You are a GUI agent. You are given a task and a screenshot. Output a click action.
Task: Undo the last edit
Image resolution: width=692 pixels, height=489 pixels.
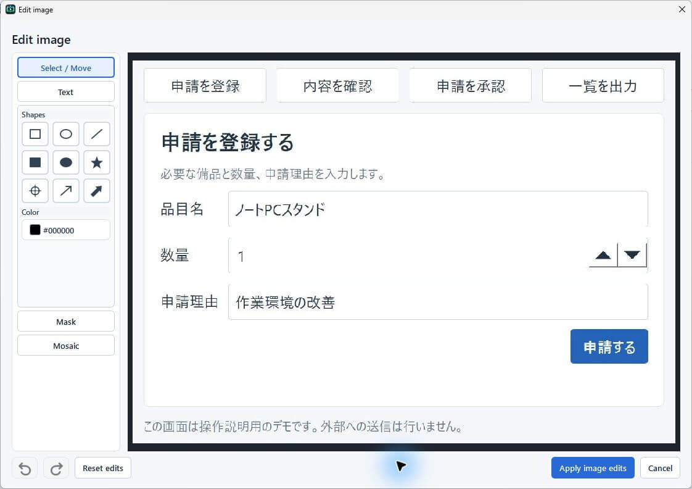point(25,468)
